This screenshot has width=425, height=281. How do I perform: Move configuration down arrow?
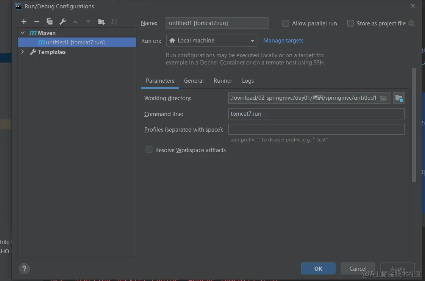click(x=88, y=22)
